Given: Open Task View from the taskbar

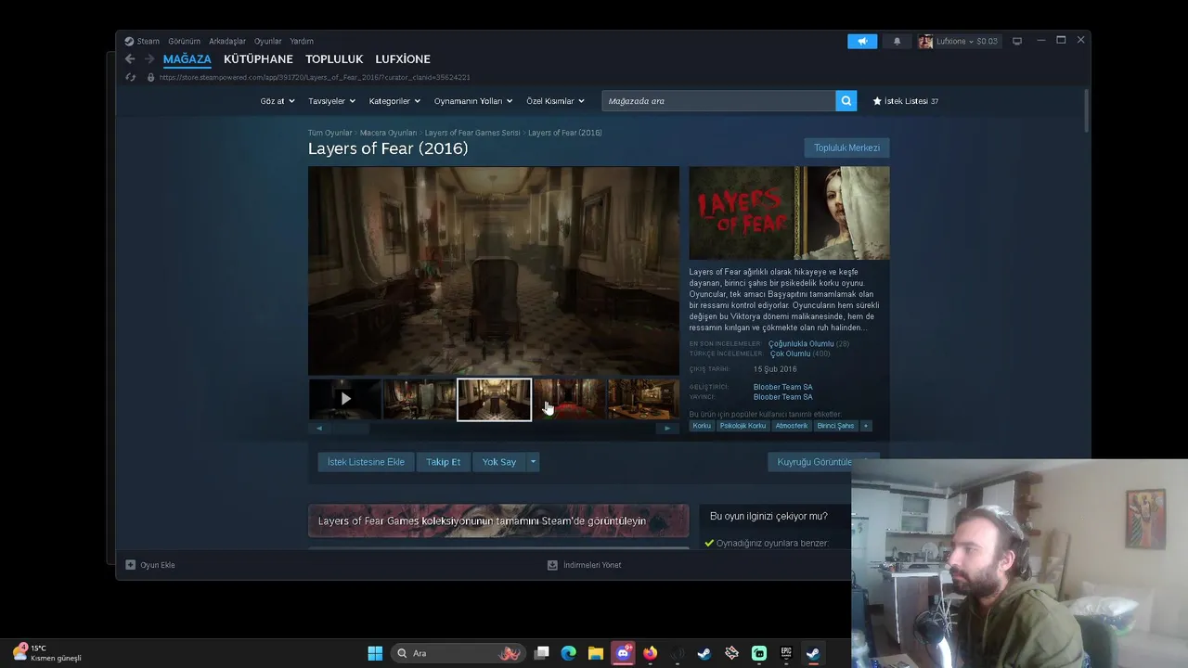Looking at the screenshot, I should pos(542,653).
